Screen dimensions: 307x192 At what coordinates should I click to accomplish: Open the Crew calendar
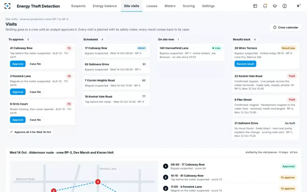(x=286, y=27)
